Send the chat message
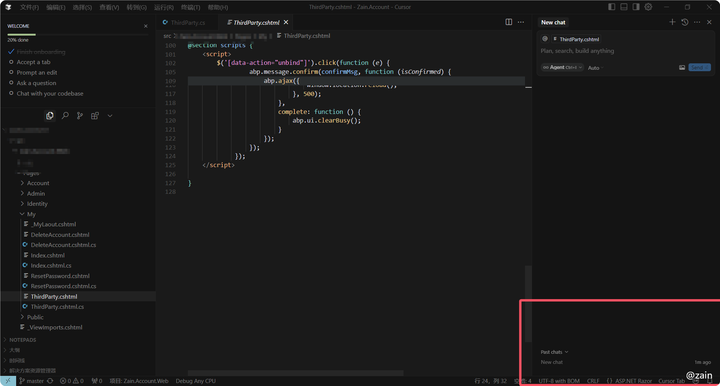720x386 pixels. (x=700, y=67)
